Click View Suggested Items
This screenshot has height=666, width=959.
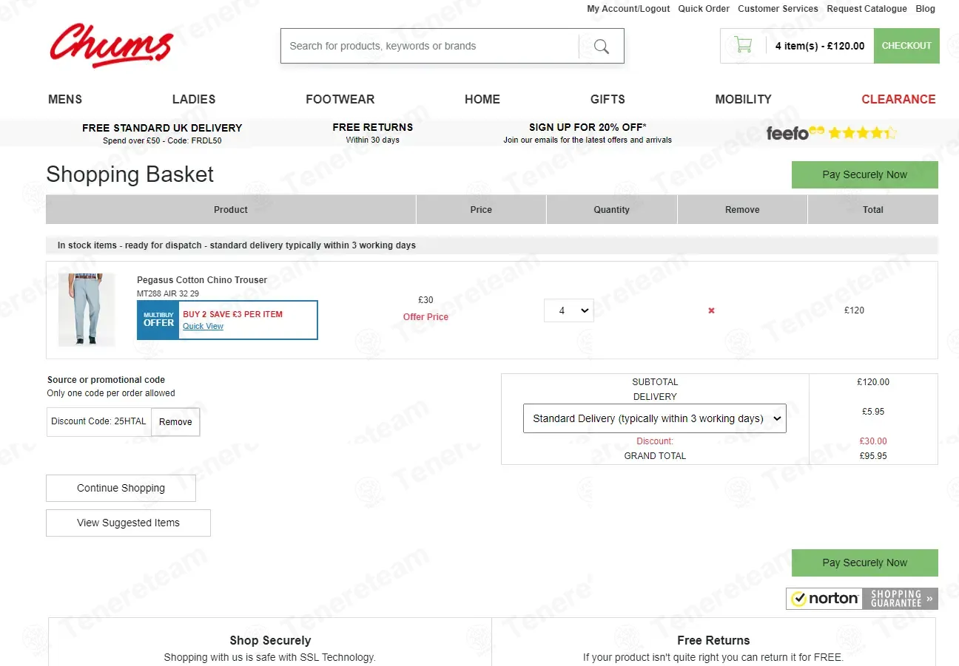pyautogui.click(x=128, y=523)
